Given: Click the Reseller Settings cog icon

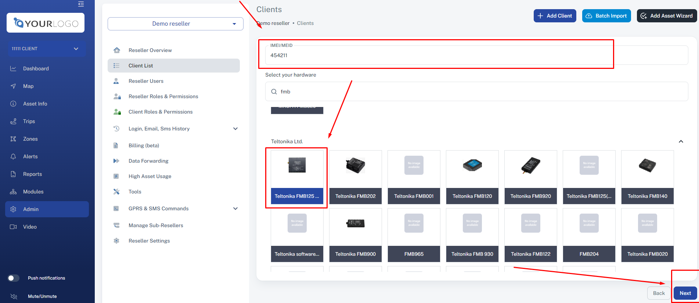Looking at the screenshot, I should coord(116,241).
